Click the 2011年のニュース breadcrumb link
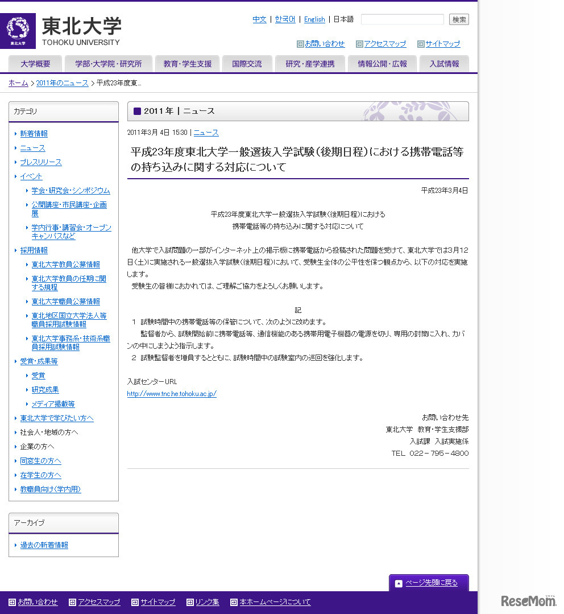The image size is (564, 614). [x=62, y=83]
